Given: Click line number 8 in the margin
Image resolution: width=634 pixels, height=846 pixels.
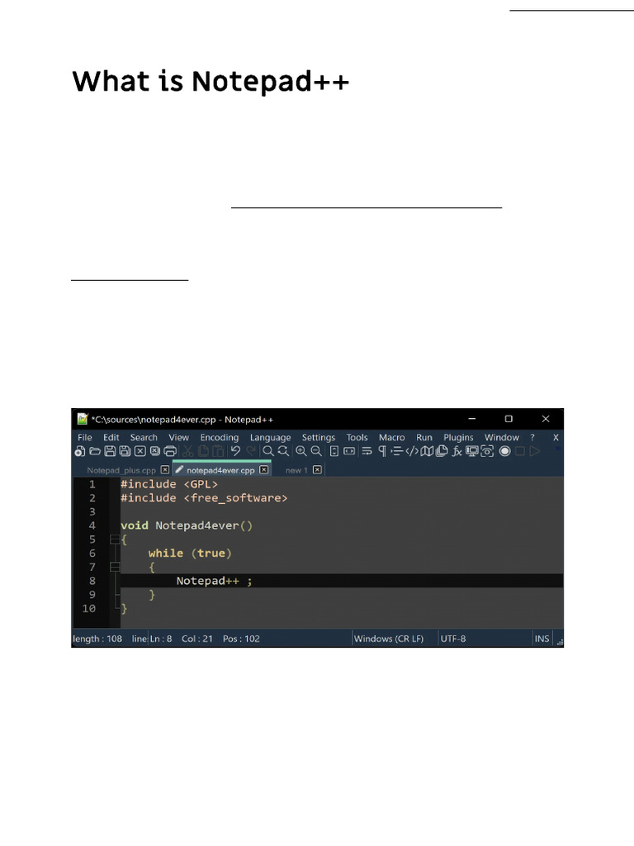Looking at the screenshot, I should tap(92, 581).
